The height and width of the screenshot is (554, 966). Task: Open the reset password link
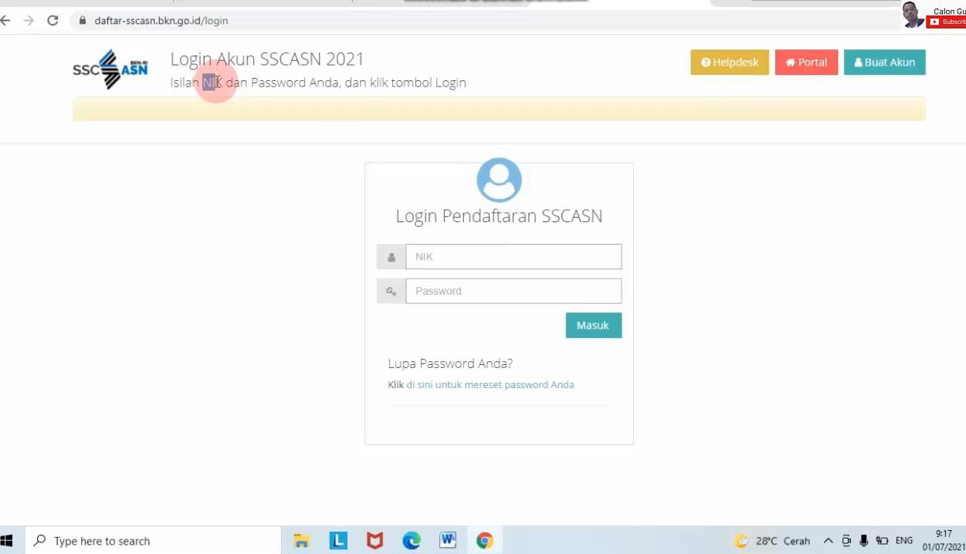click(x=490, y=384)
